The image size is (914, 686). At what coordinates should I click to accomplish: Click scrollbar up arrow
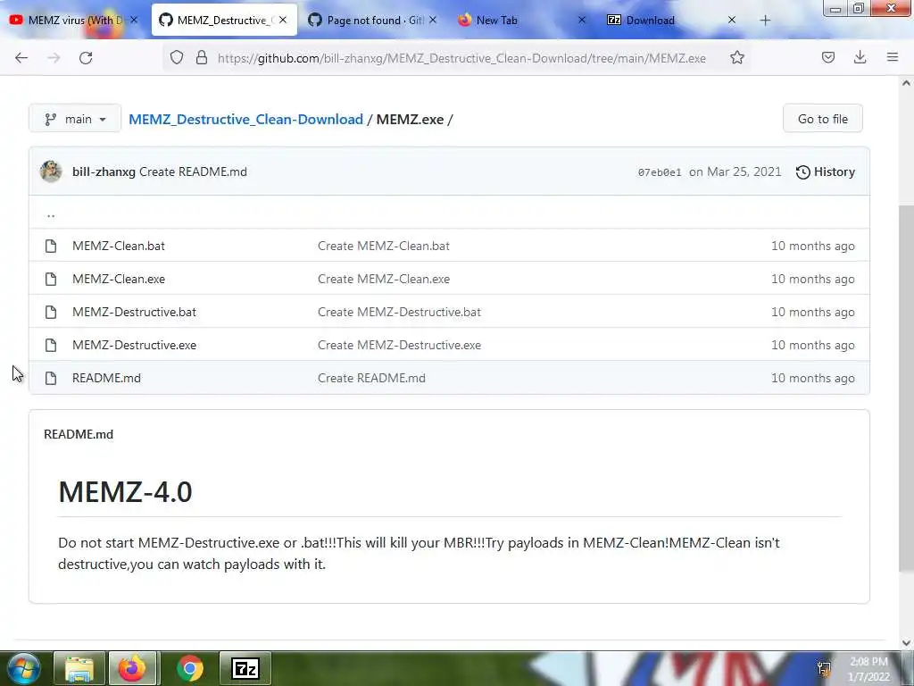coord(906,83)
